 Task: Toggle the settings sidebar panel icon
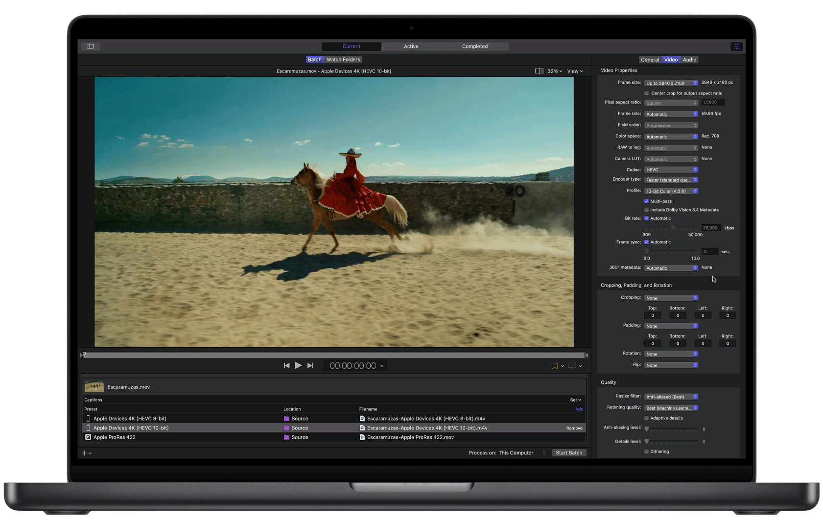(x=91, y=47)
